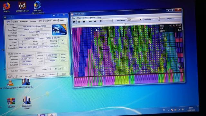Switch to the SPD tab in CPU-Z
Image resolution: width=206 pixels, height=116 pixels.
[x=40, y=21]
